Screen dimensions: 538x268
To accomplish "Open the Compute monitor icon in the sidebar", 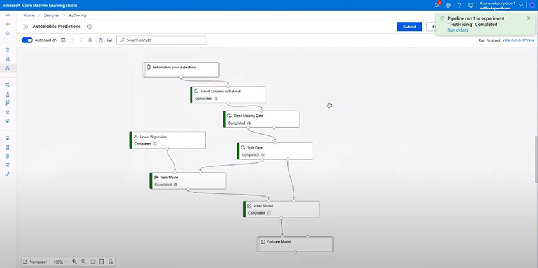I will click(8, 138).
